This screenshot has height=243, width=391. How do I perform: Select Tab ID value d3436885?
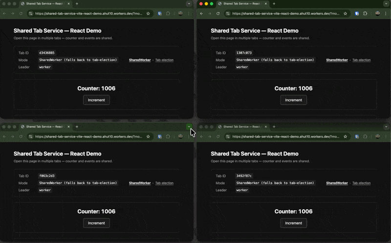(46, 53)
